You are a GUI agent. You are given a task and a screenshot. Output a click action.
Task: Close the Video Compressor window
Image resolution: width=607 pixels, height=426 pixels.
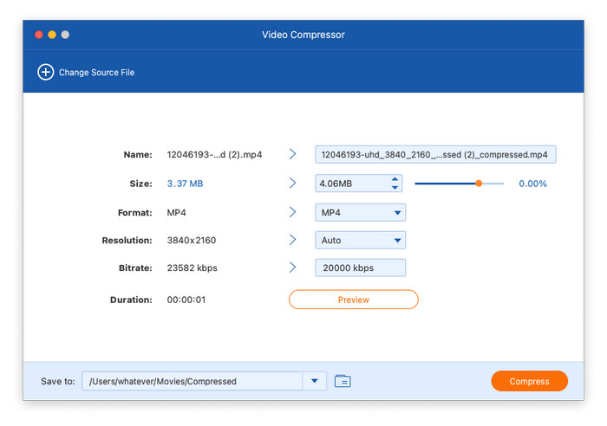click(x=38, y=35)
